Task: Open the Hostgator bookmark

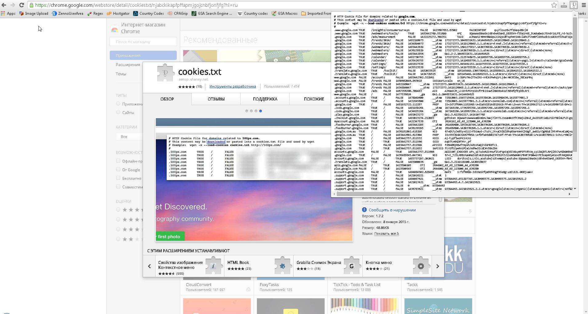Action: (x=118, y=14)
